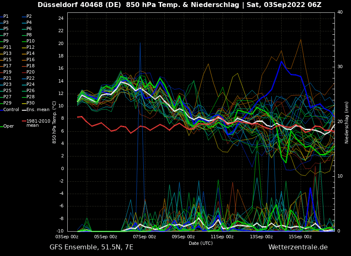Viewport: 351px width, 256px height.
Task: Click the P16 legend label
Action: (x=31, y=60)
